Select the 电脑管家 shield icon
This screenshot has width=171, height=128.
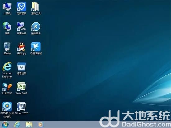point(21,7)
